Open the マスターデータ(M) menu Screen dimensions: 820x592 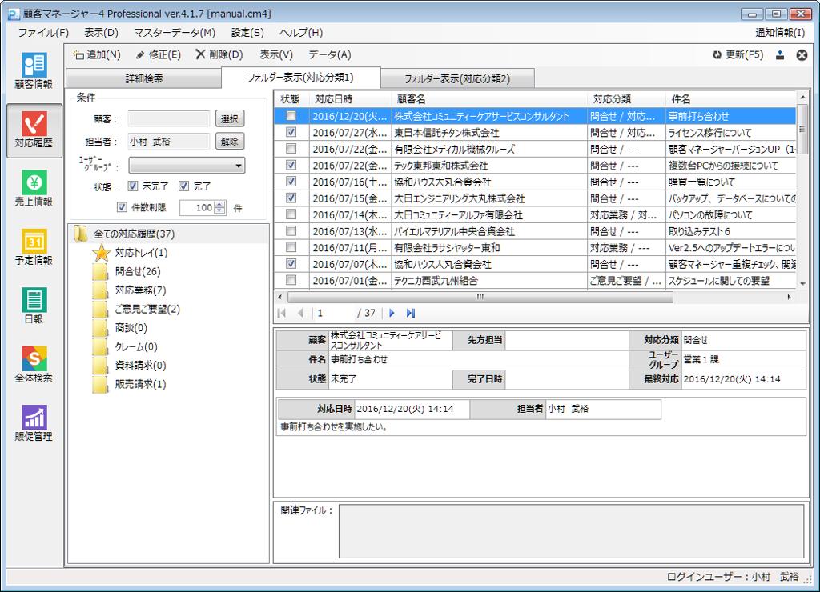click(175, 33)
